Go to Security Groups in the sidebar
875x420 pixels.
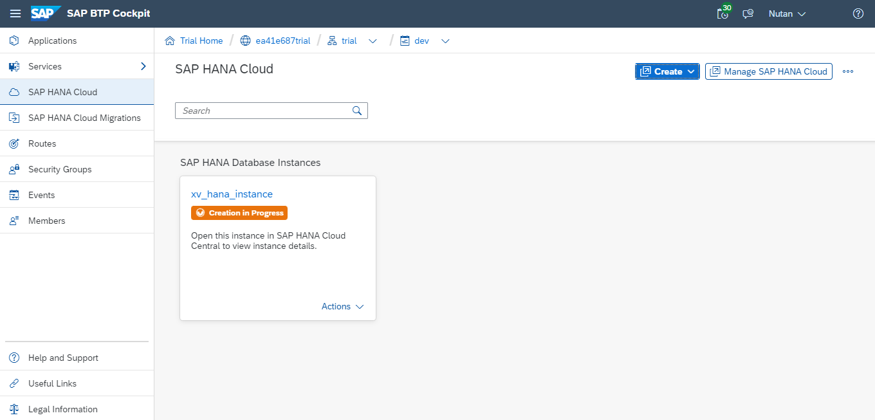tap(77, 169)
